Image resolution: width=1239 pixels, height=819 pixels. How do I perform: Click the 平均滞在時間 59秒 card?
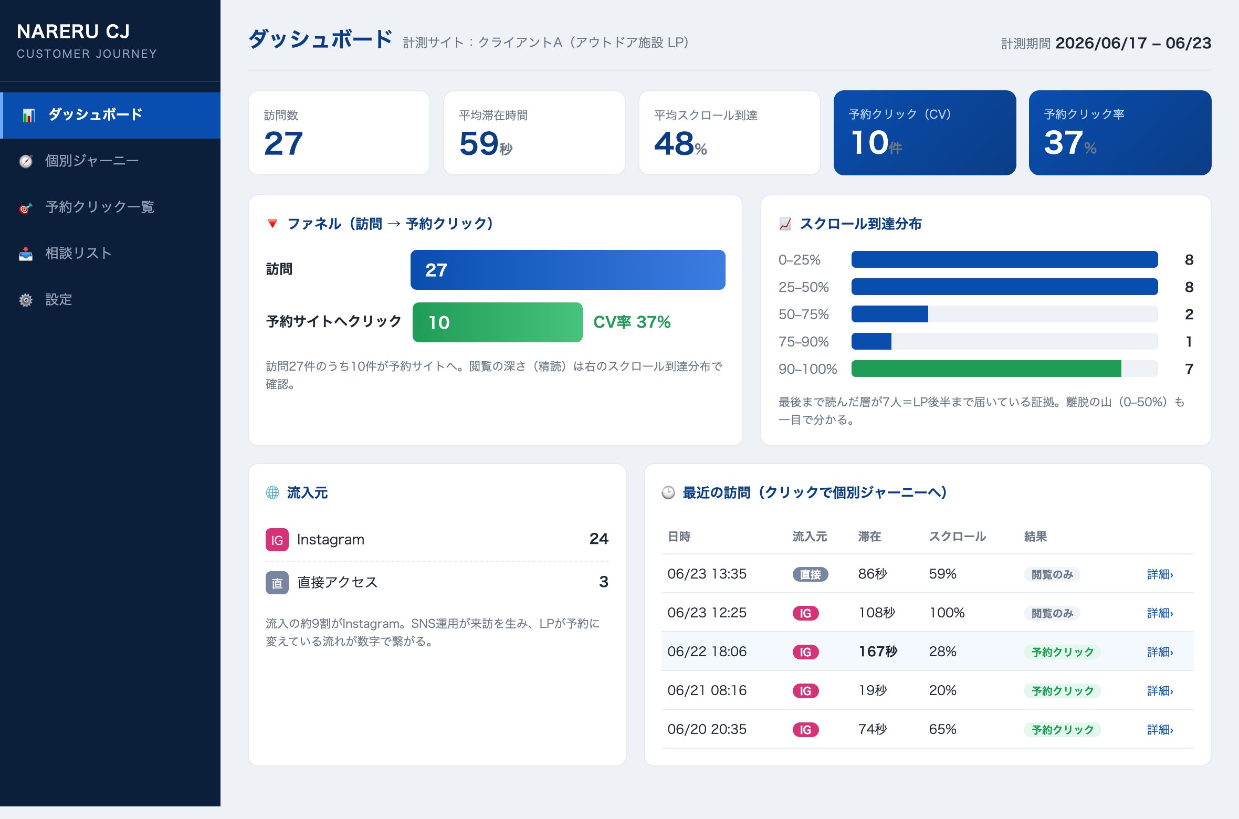[534, 133]
